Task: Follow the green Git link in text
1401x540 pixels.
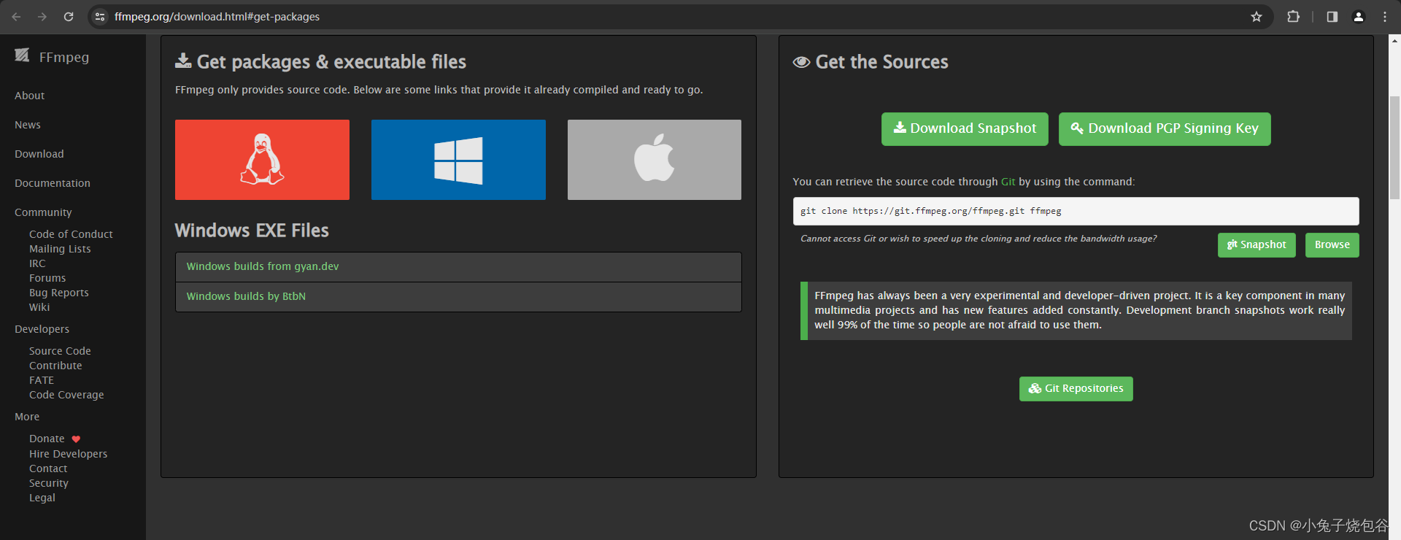Action: [x=1008, y=182]
